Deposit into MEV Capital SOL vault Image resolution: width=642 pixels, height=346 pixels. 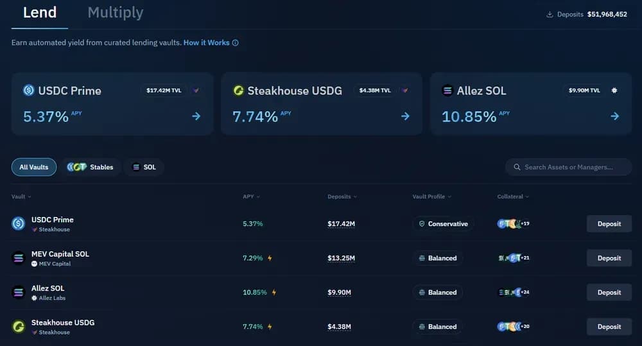click(x=609, y=258)
